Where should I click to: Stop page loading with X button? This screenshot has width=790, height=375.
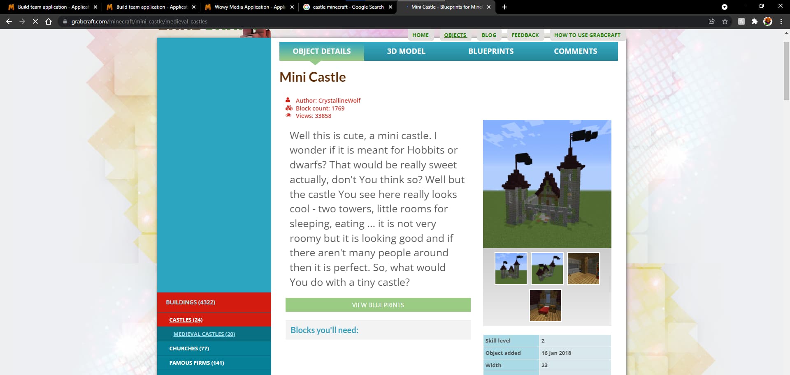[35, 21]
